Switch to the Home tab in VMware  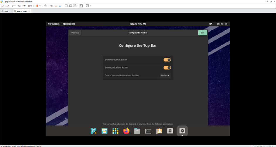pos(6,11)
